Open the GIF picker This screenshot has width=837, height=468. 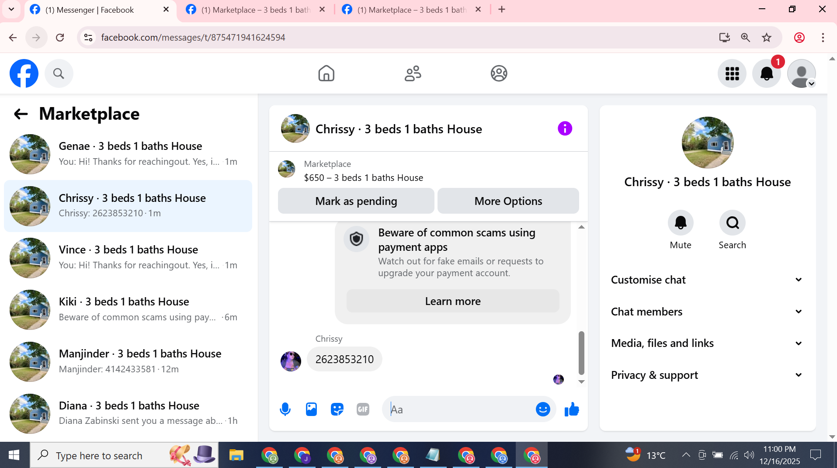[x=363, y=409]
